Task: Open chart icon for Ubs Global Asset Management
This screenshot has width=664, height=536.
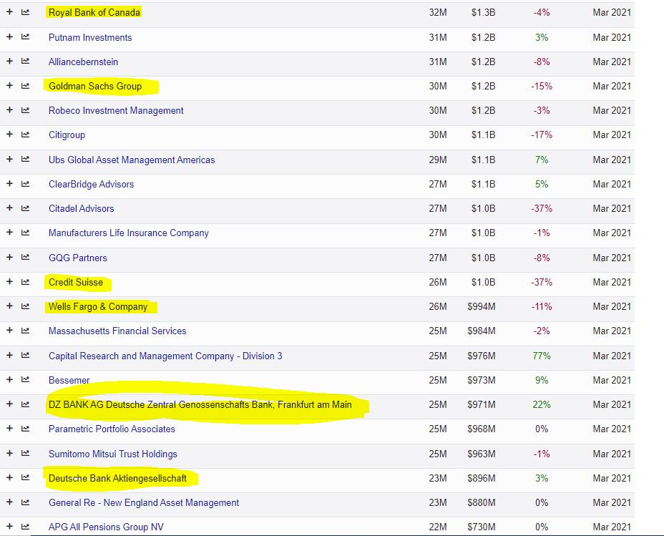Action: tap(26, 159)
